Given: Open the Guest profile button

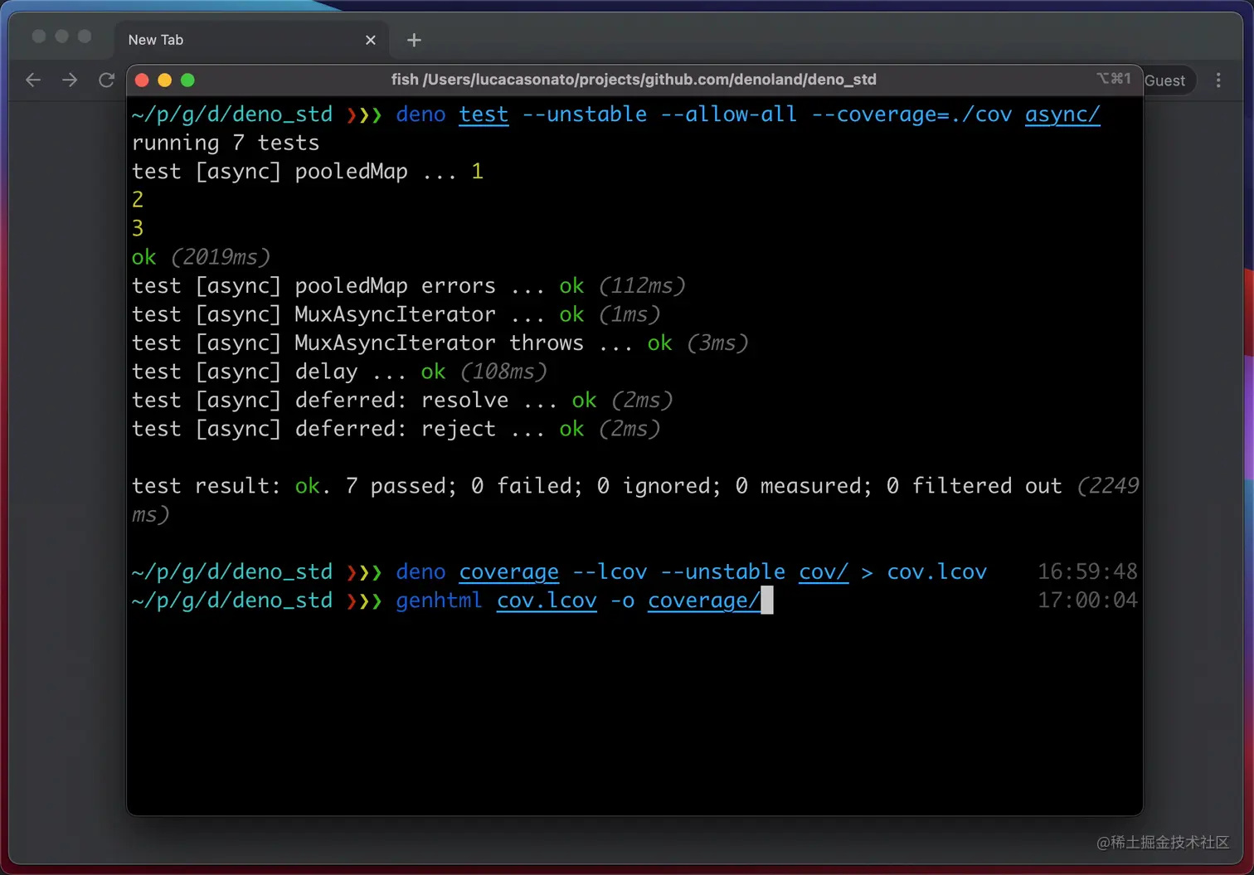Looking at the screenshot, I should click(x=1169, y=80).
